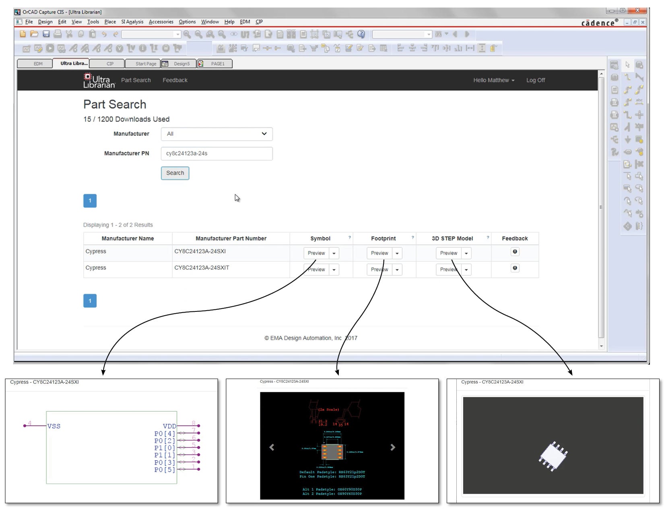Select the Place No Connect X tool
The width and height of the screenshot is (664, 513).
tap(639, 164)
